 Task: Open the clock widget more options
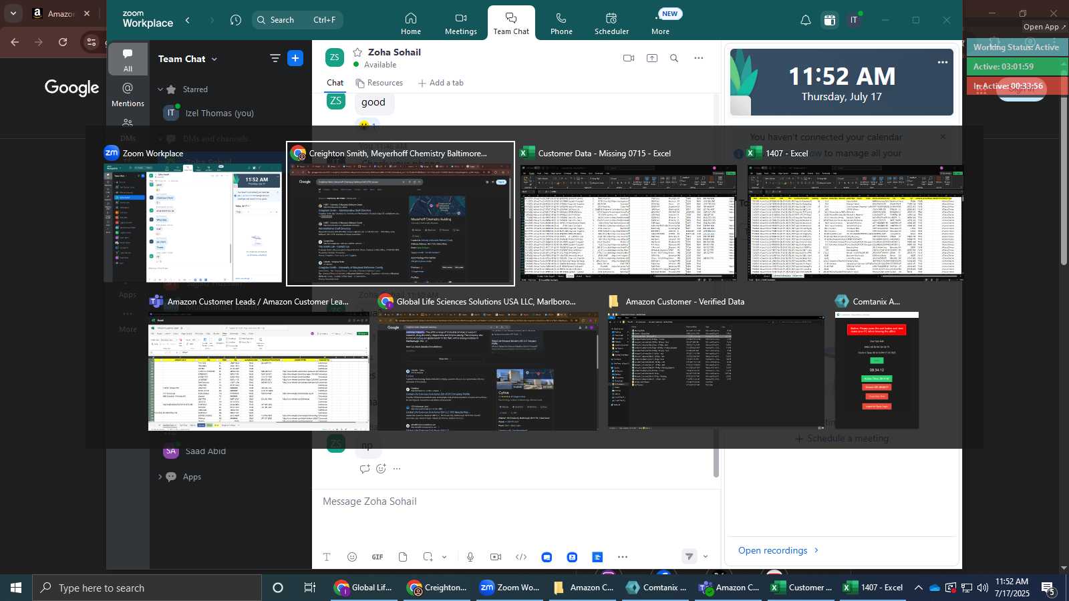(x=943, y=62)
